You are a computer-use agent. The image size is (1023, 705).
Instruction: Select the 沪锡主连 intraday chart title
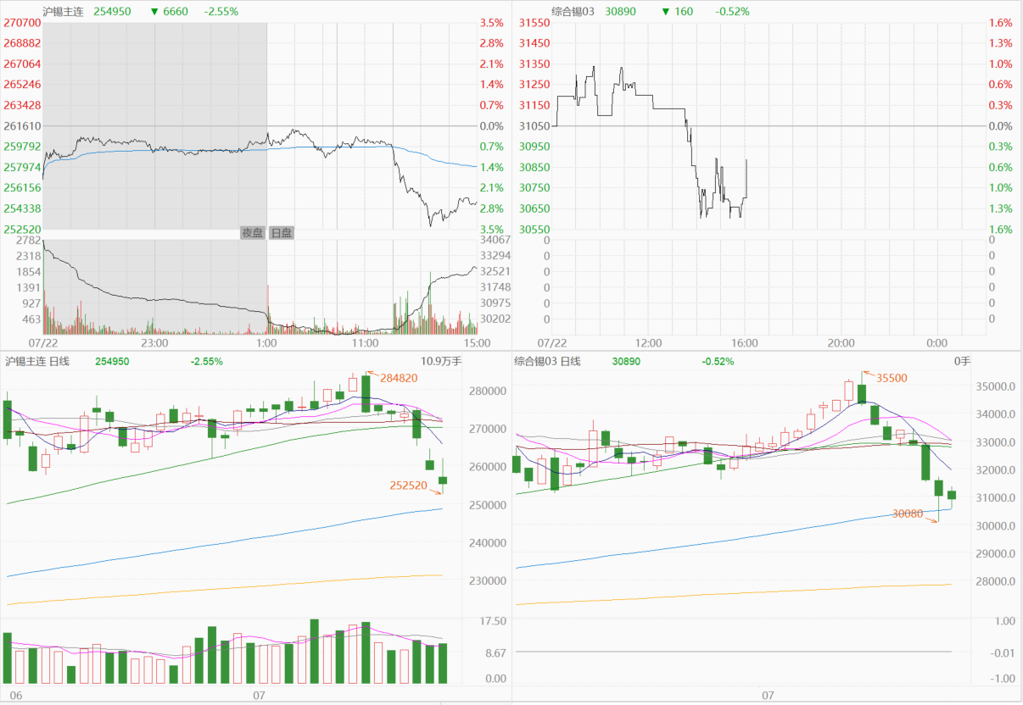[64, 12]
